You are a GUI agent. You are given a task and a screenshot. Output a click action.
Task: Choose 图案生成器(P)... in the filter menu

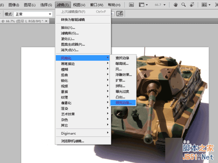[83, 44]
